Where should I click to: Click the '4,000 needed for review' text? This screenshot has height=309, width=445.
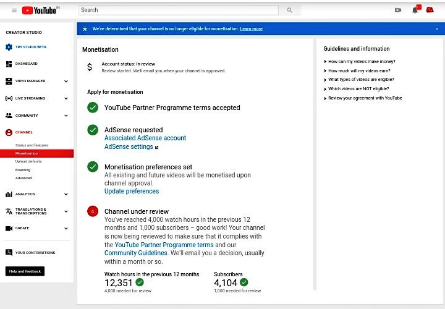coord(128,291)
